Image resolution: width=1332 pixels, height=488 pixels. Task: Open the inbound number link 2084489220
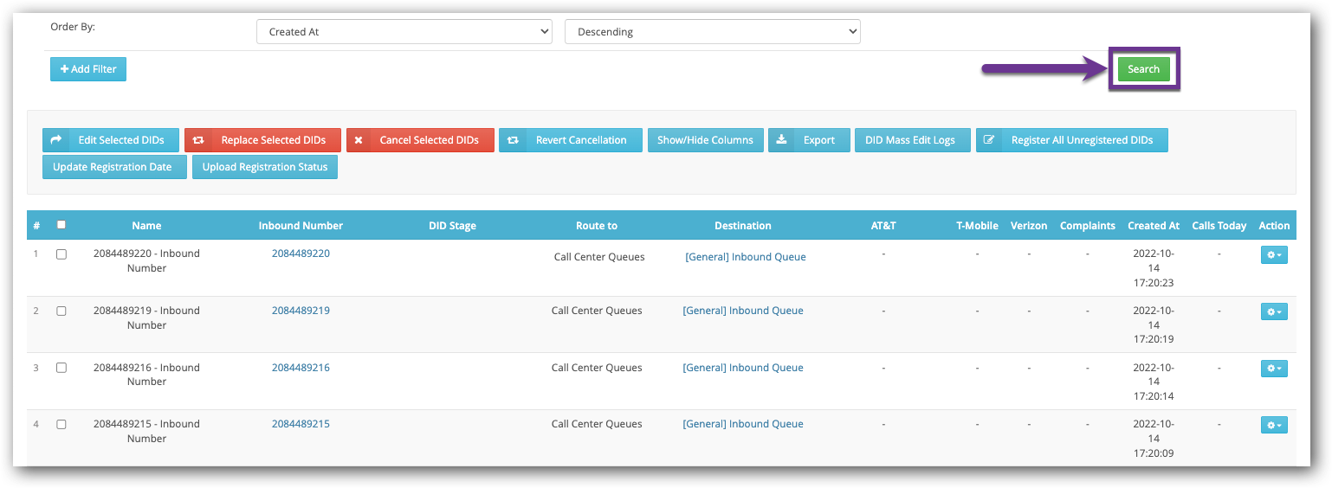(x=301, y=254)
